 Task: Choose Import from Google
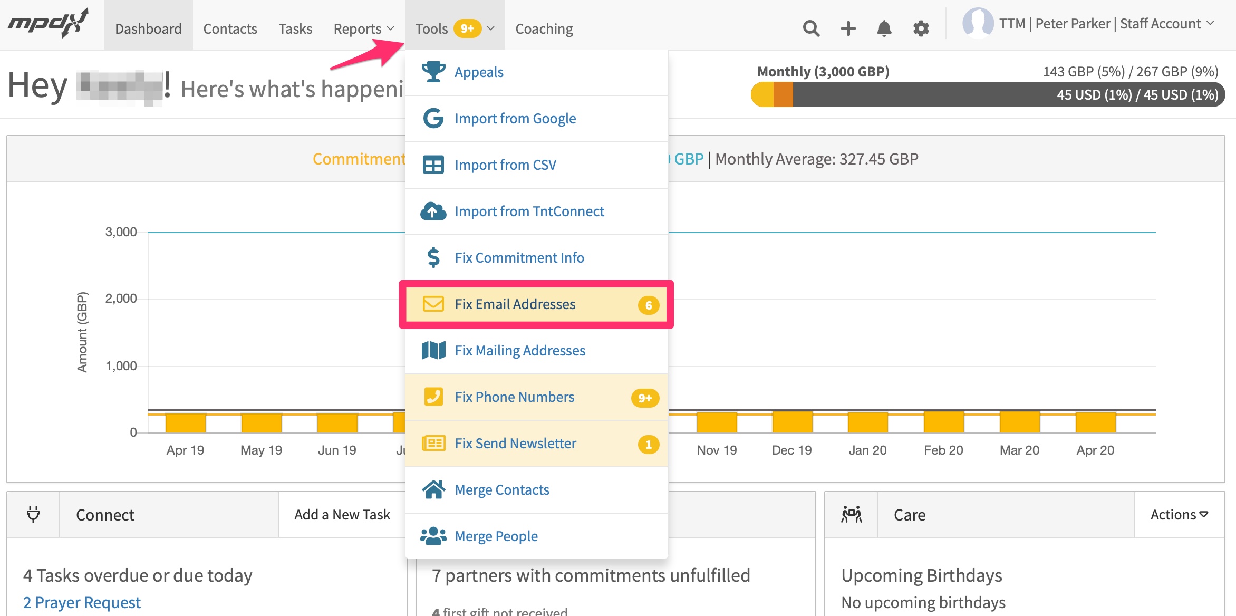536,119
